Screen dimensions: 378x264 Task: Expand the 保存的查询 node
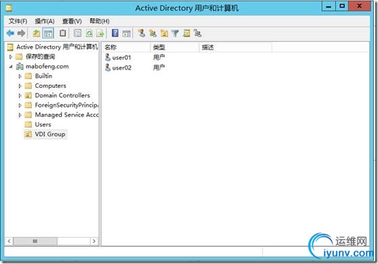[11, 57]
